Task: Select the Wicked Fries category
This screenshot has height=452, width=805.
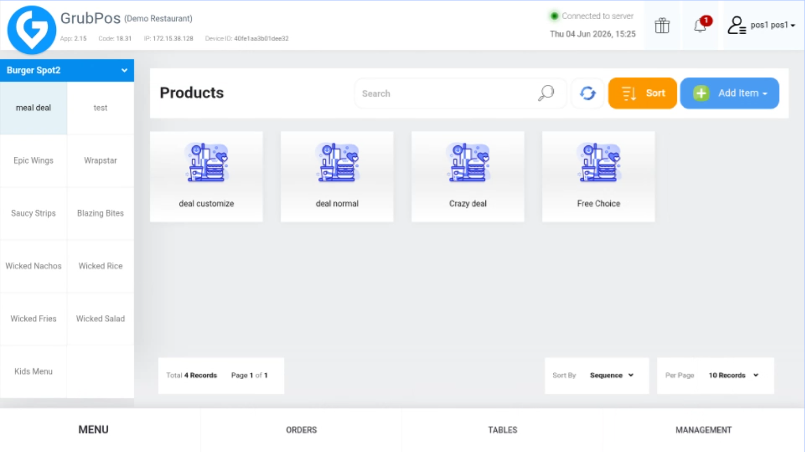Action: click(x=34, y=319)
